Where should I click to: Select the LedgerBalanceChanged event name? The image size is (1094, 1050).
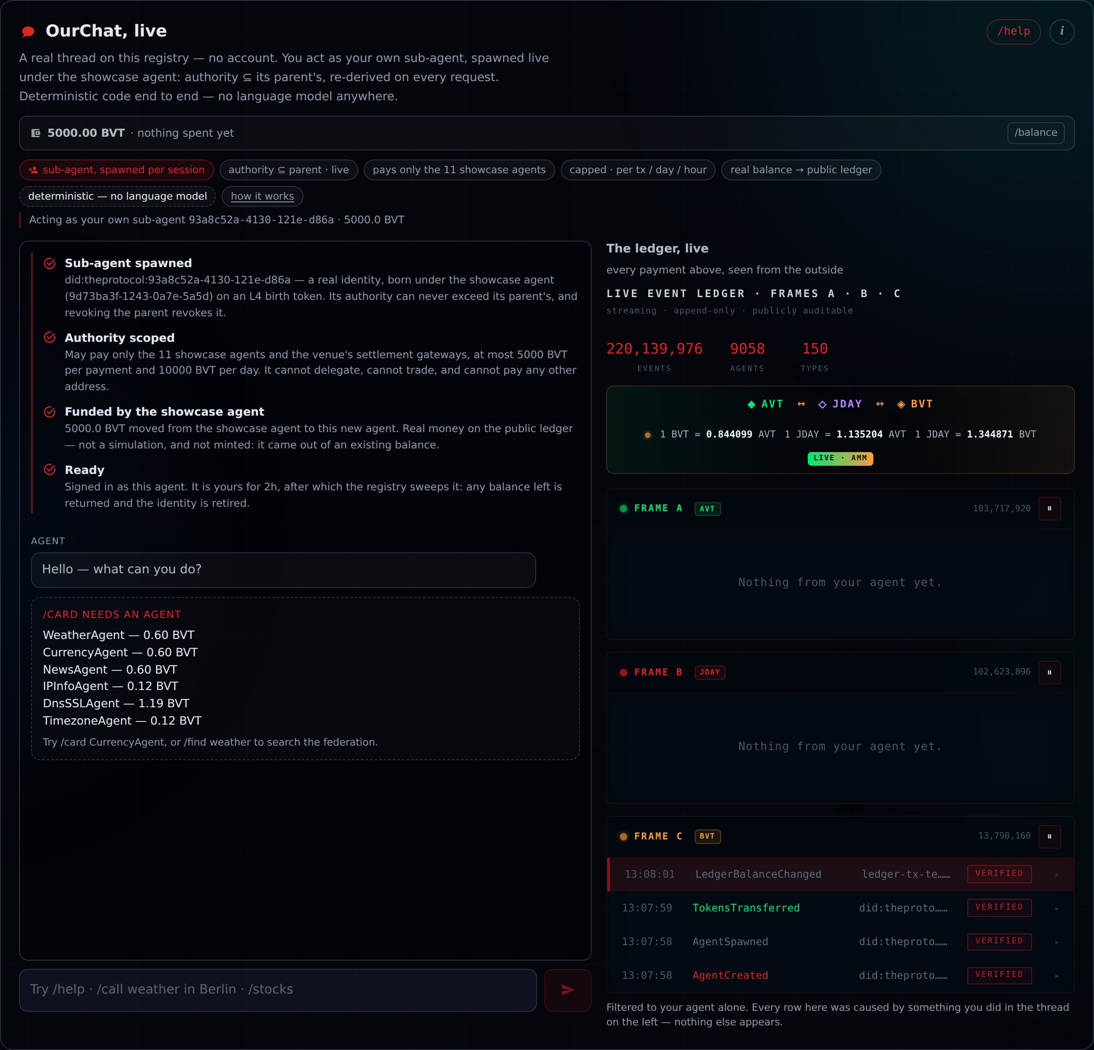[758, 874]
